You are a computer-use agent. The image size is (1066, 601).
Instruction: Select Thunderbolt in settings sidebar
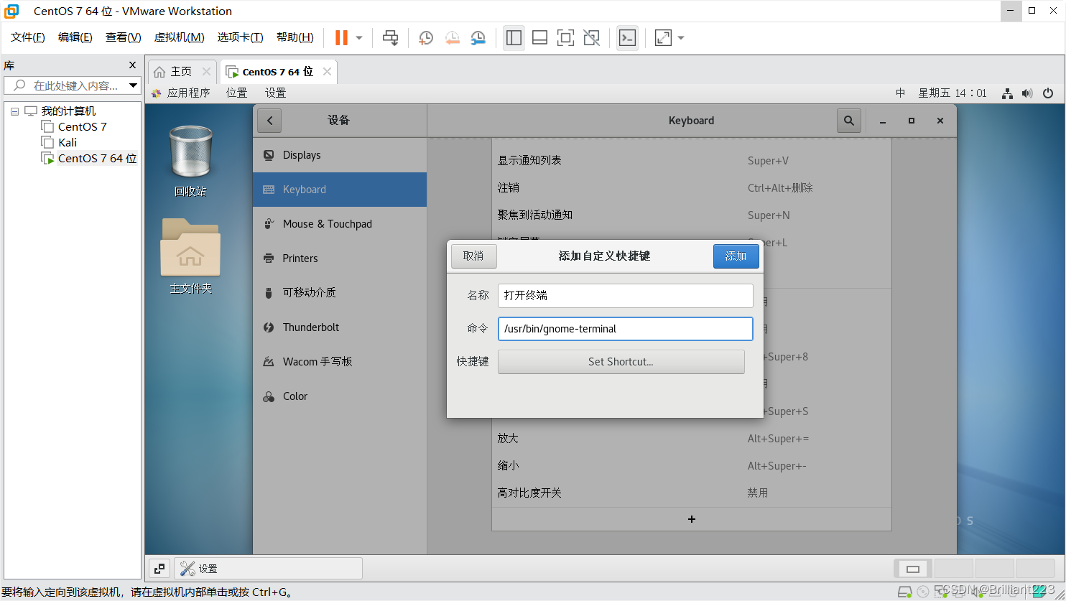(x=340, y=327)
